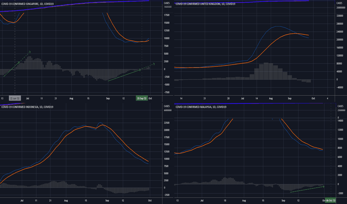Image resolution: width=347 pixels, height=204 pixels.
Task: Click the Jul label on Singapore time axis
Action: 28,99
